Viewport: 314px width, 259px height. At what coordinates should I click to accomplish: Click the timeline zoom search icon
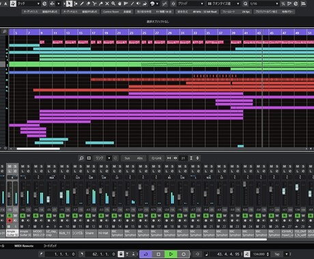pyautogui.click(x=4, y=31)
